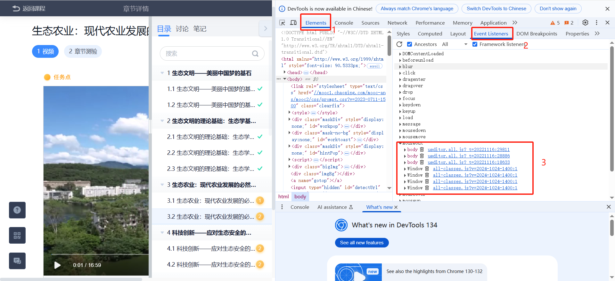The image size is (615, 281).
Task: Select the inspect element picker icon
Action: tap(282, 23)
